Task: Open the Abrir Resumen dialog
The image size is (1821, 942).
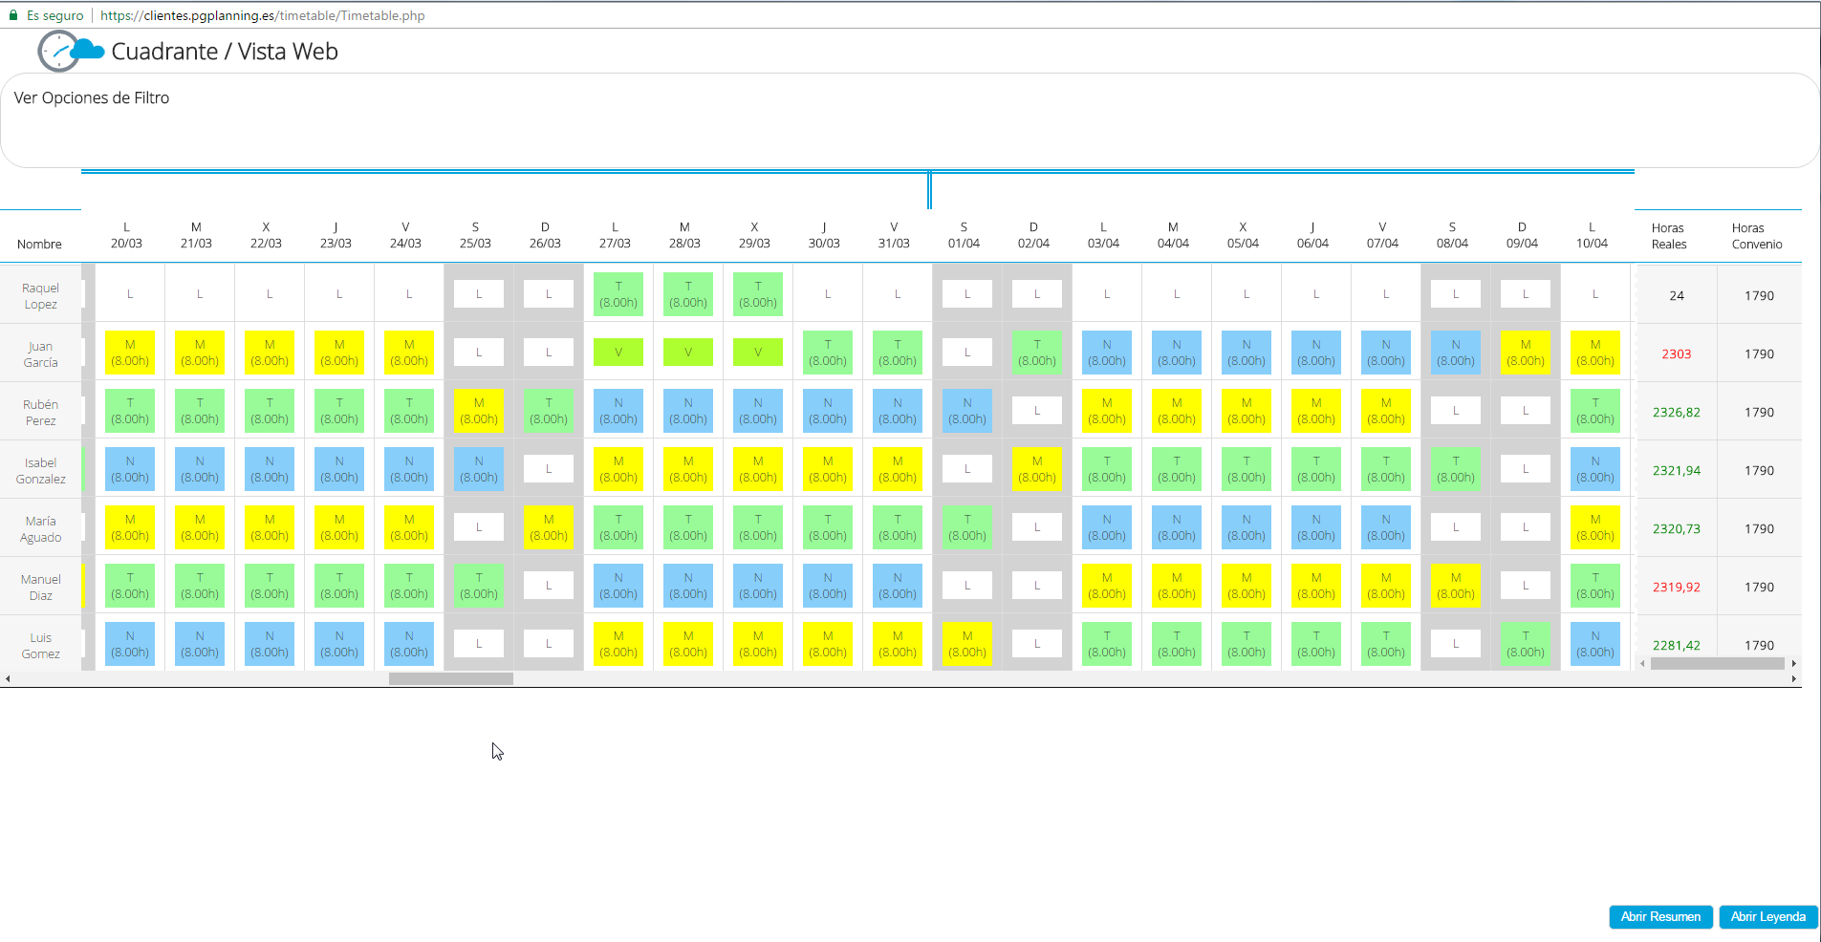Action: pos(1660,916)
